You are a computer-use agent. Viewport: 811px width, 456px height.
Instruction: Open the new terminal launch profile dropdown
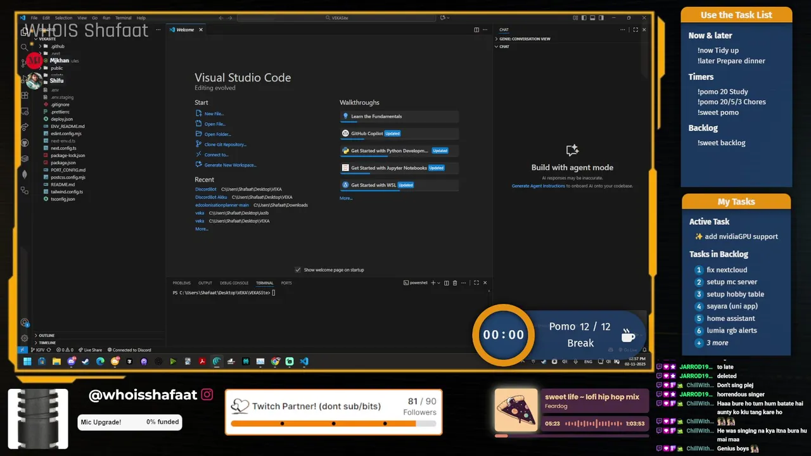(x=439, y=283)
